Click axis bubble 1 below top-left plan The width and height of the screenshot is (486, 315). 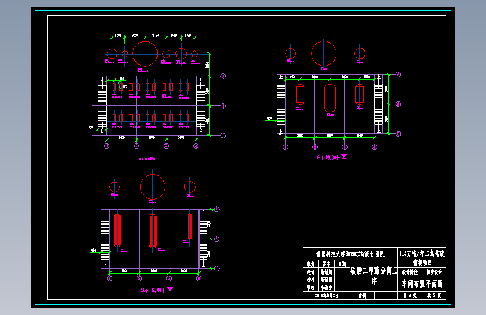[107, 146]
